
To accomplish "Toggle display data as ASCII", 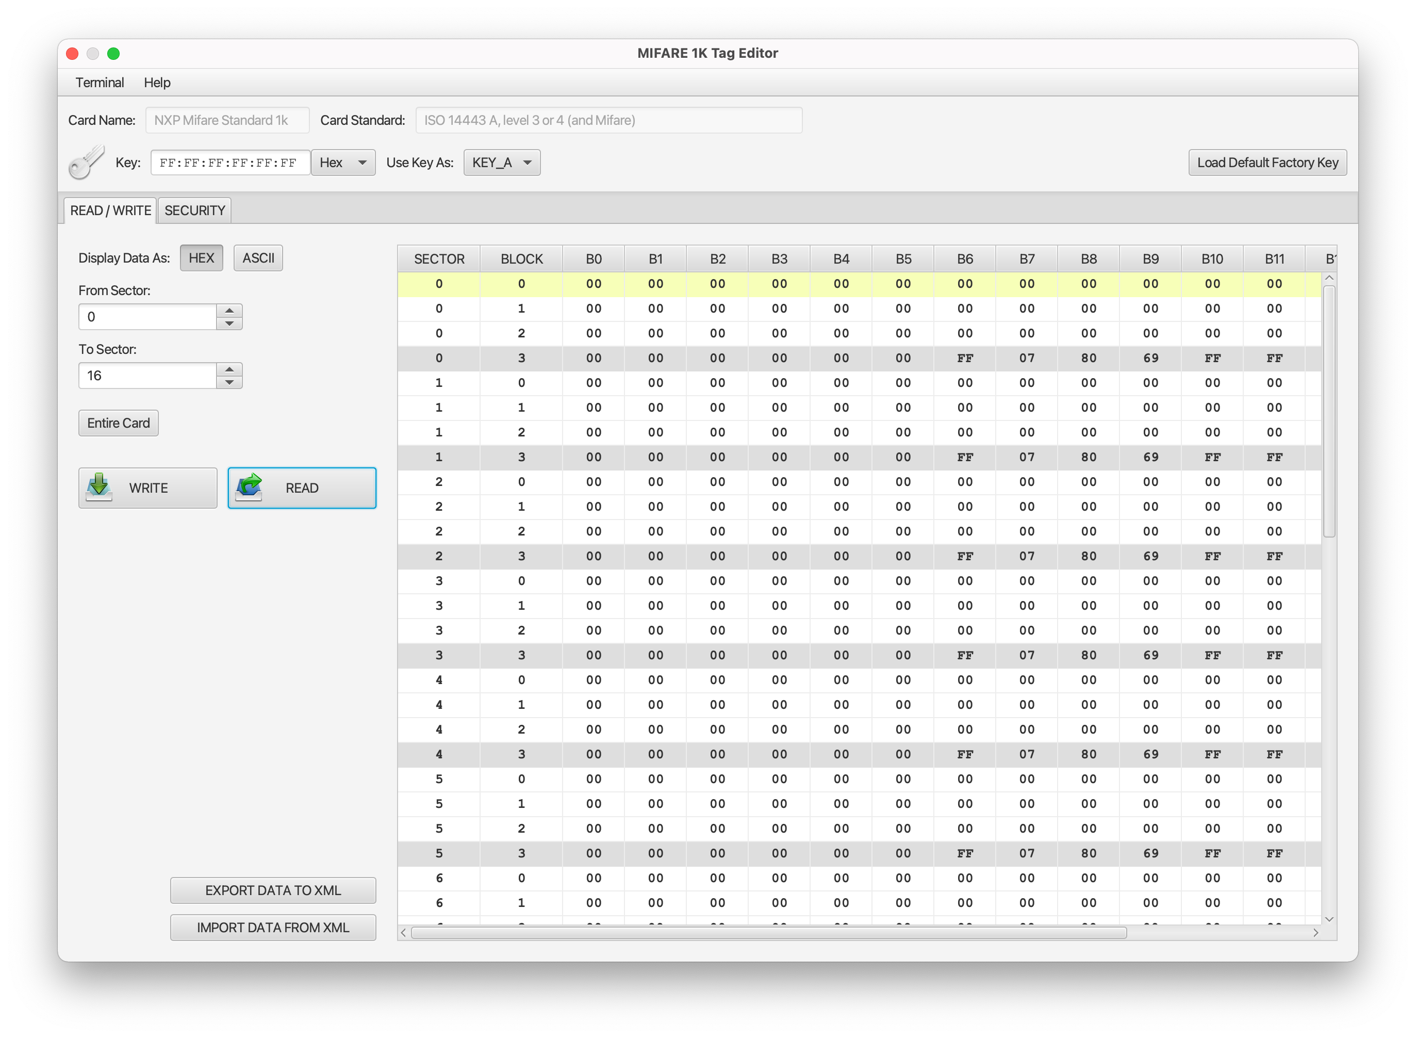I will click(258, 257).
